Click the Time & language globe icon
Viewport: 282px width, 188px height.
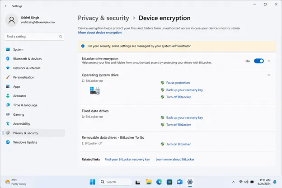8,105
